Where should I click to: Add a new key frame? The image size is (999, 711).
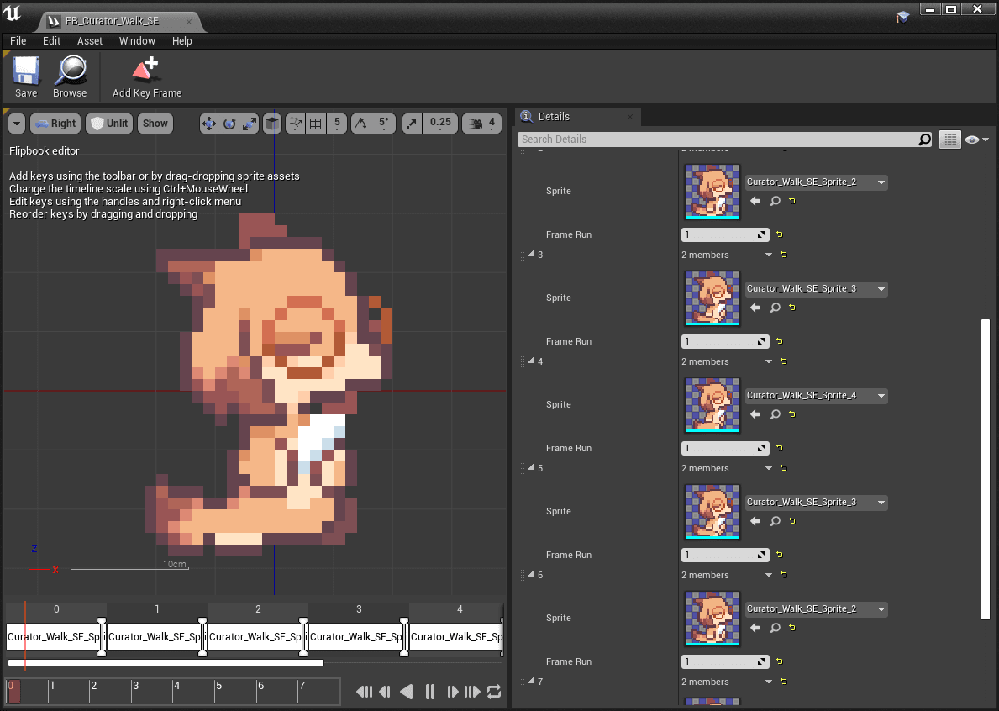tap(146, 76)
